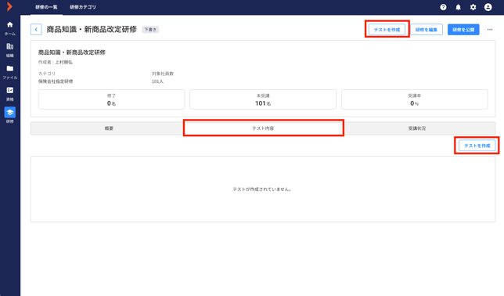This screenshot has height=296, width=504.
Task: Open the help question mark icon
Action: coord(443,7)
